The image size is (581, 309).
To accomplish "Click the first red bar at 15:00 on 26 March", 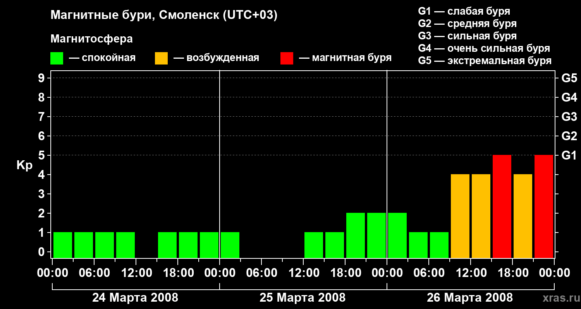I will coord(502,206).
